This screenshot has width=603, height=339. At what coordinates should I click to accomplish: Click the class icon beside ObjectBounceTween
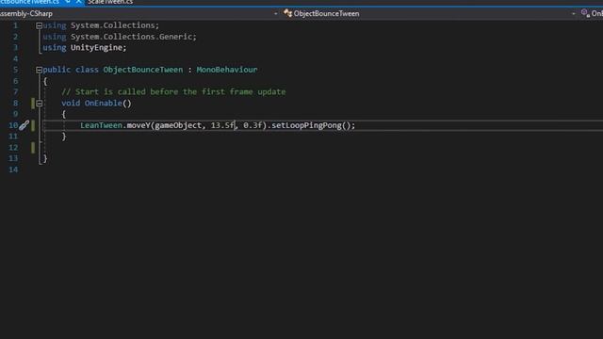click(287, 13)
